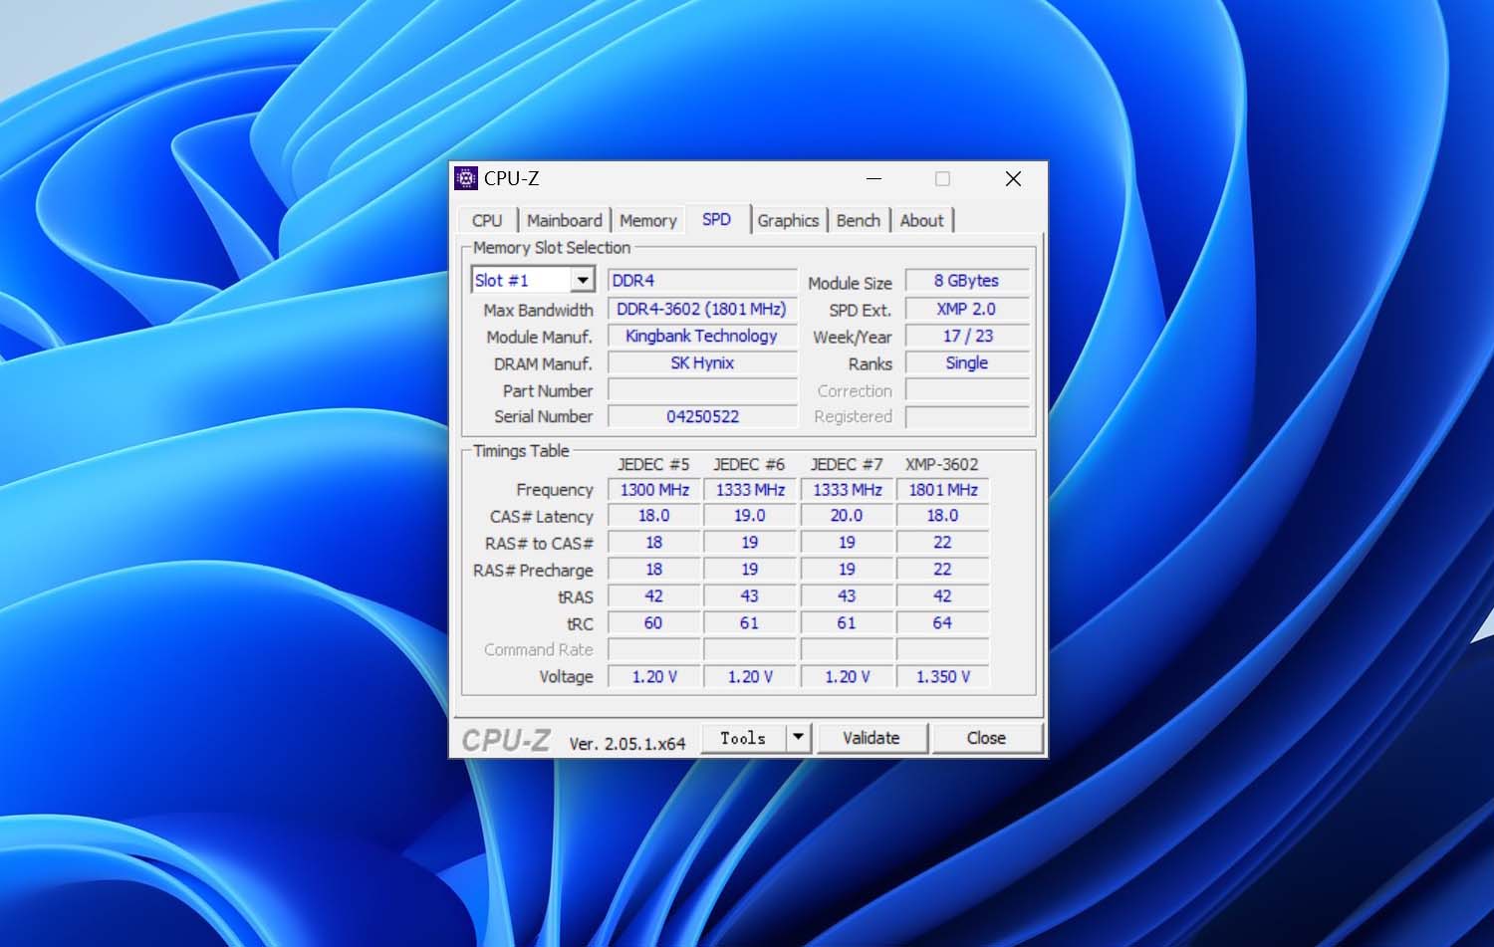1494x947 pixels.
Task: Switch to the Mainboard tab
Action: [x=565, y=220]
